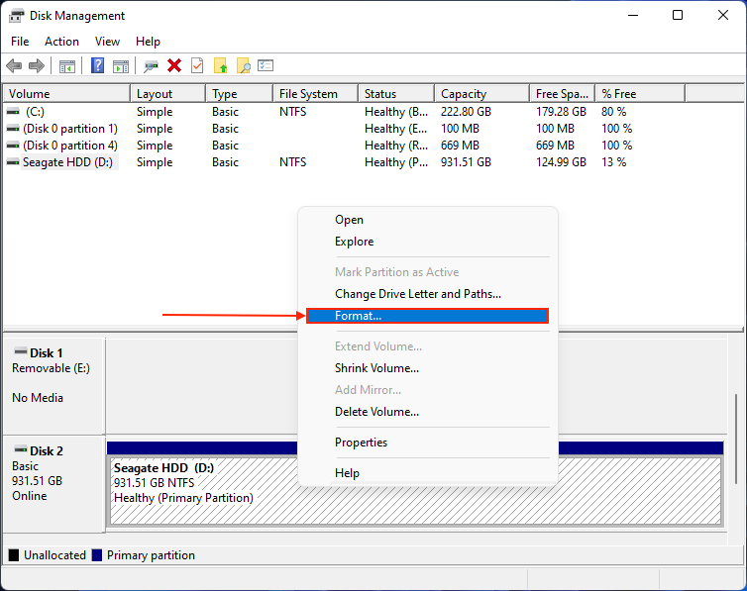Toggle the Show/Hide Console Tree icon
Screen dimensions: 747x591
tap(66, 66)
